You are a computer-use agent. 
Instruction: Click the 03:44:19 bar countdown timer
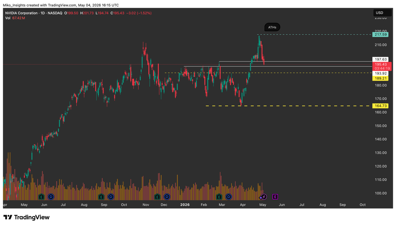pos(383,69)
